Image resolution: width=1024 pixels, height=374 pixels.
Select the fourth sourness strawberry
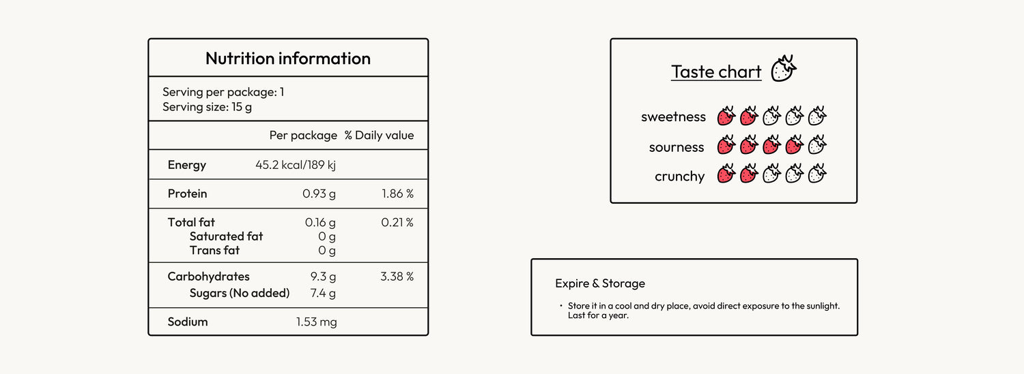(x=794, y=145)
